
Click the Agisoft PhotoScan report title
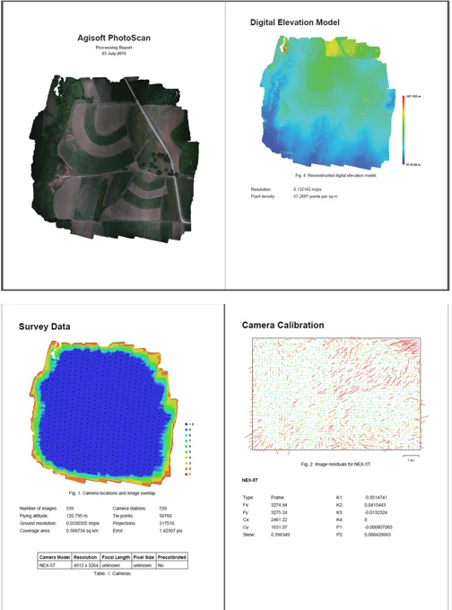click(x=114, y=38)
